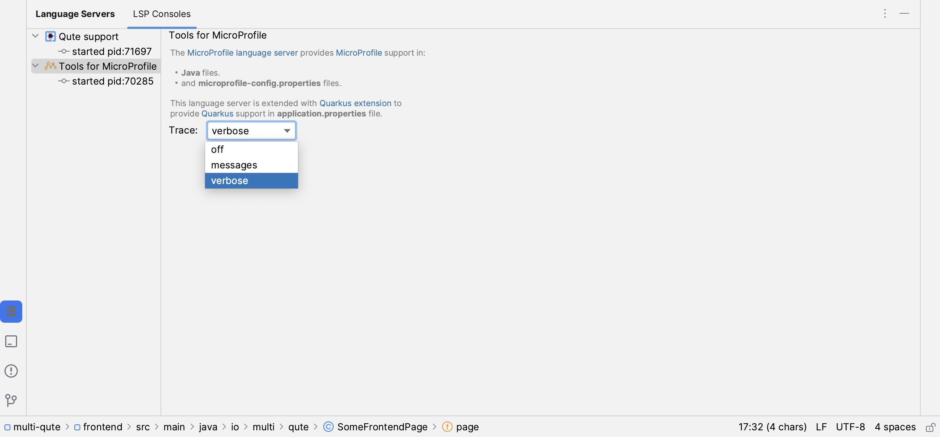The height and width of the screenshot is (437, 940).
Task: Click the process icon beside pid:70285
Action: (64, 81)
